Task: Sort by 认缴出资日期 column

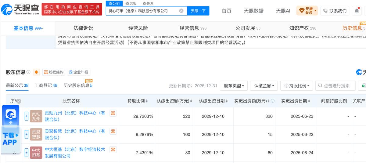Action: (227, 101)
